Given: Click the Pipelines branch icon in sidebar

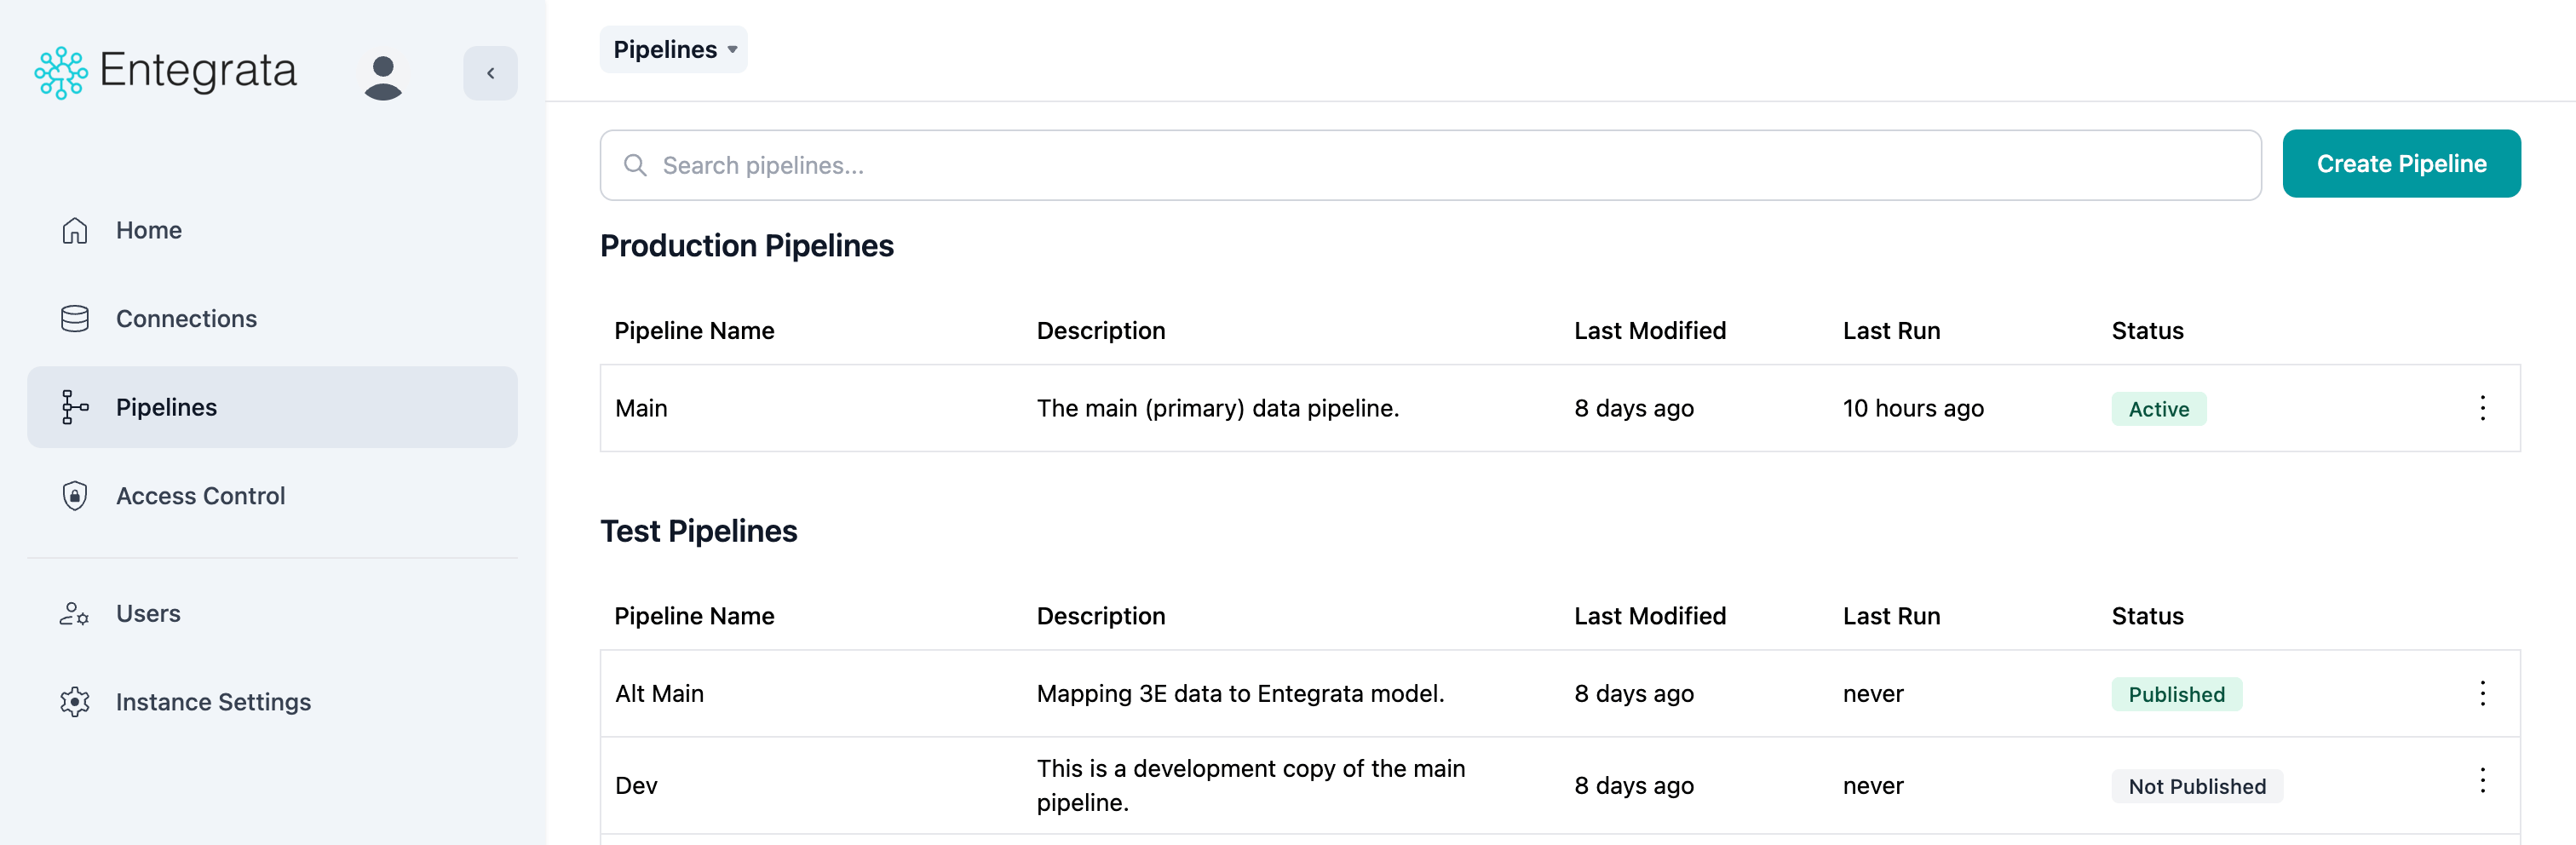Looking at the screenshot, I should pos(75,407).
